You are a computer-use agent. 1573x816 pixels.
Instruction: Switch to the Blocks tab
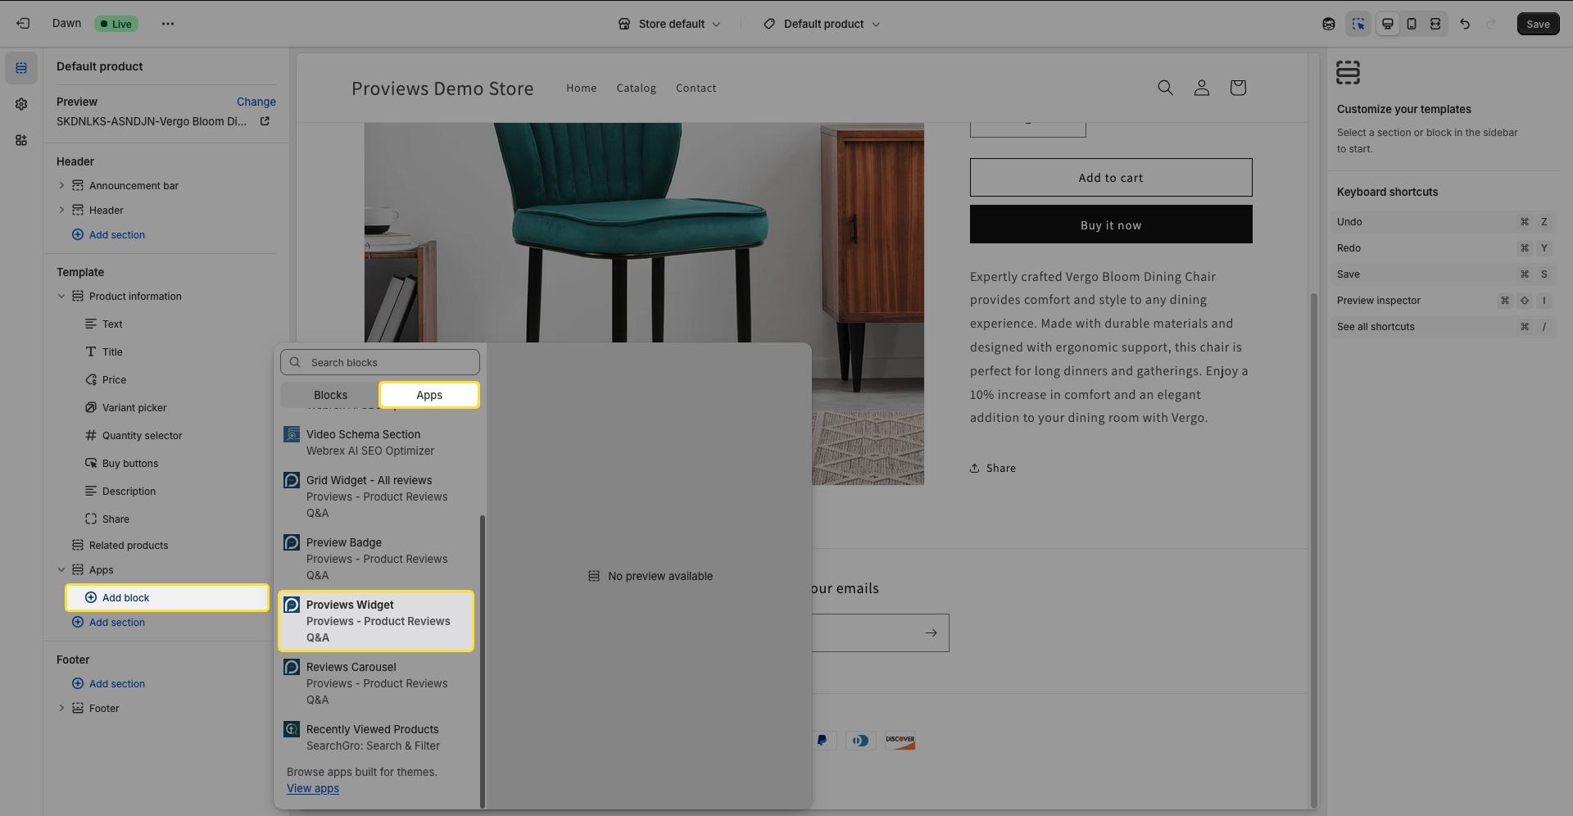pos(330,395)
